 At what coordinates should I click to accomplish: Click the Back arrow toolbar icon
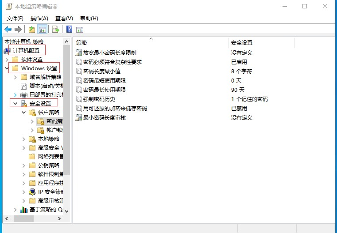point(8,30)
